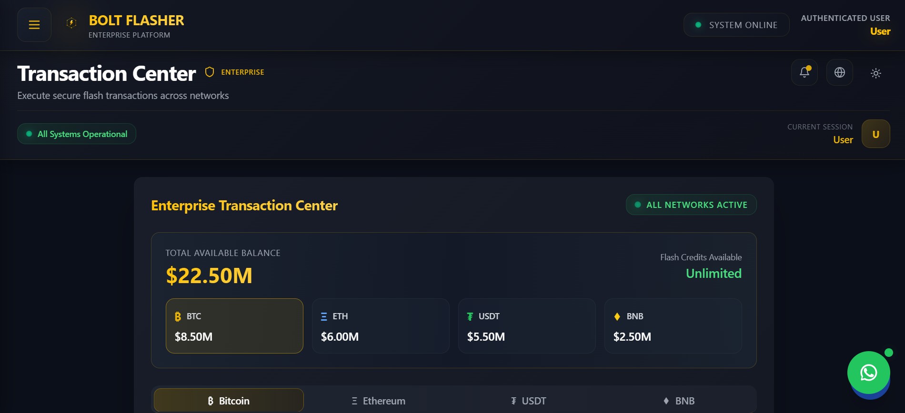Toggle light mode with the sun icon
This screenshot has height=413, width=905.
pos(875,73)
